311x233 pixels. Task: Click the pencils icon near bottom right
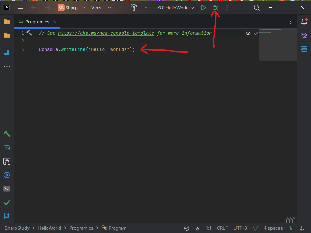coord(290,220)
